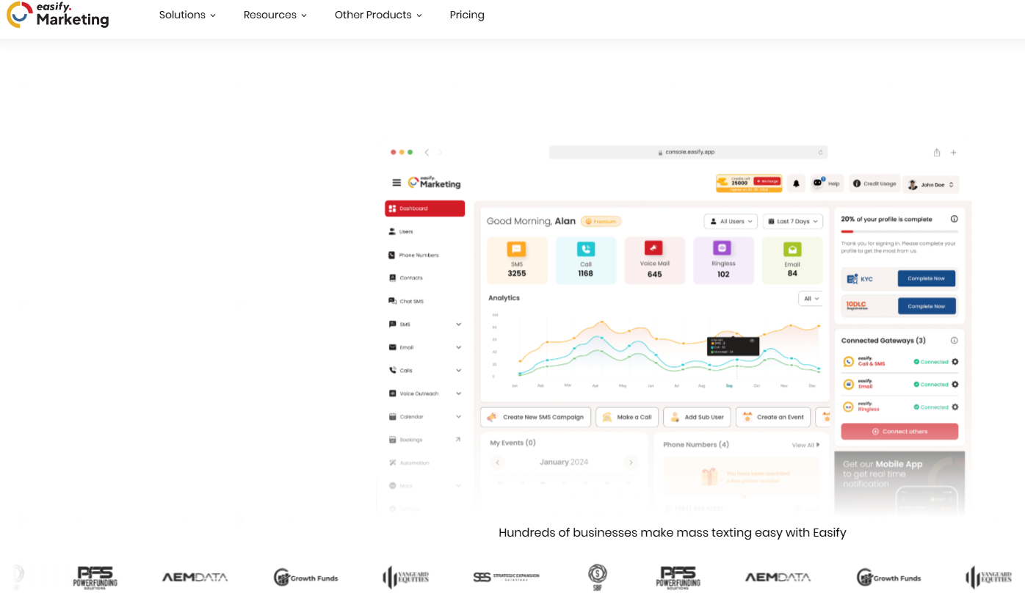
Task: Click the Call stat card icon
Action: point(585,249)
